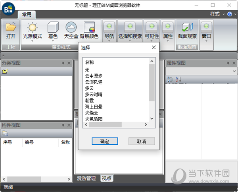Switch to the 漫游管理 bottom tab
Viewport: 238px width, 192px height.
point(86,178)
